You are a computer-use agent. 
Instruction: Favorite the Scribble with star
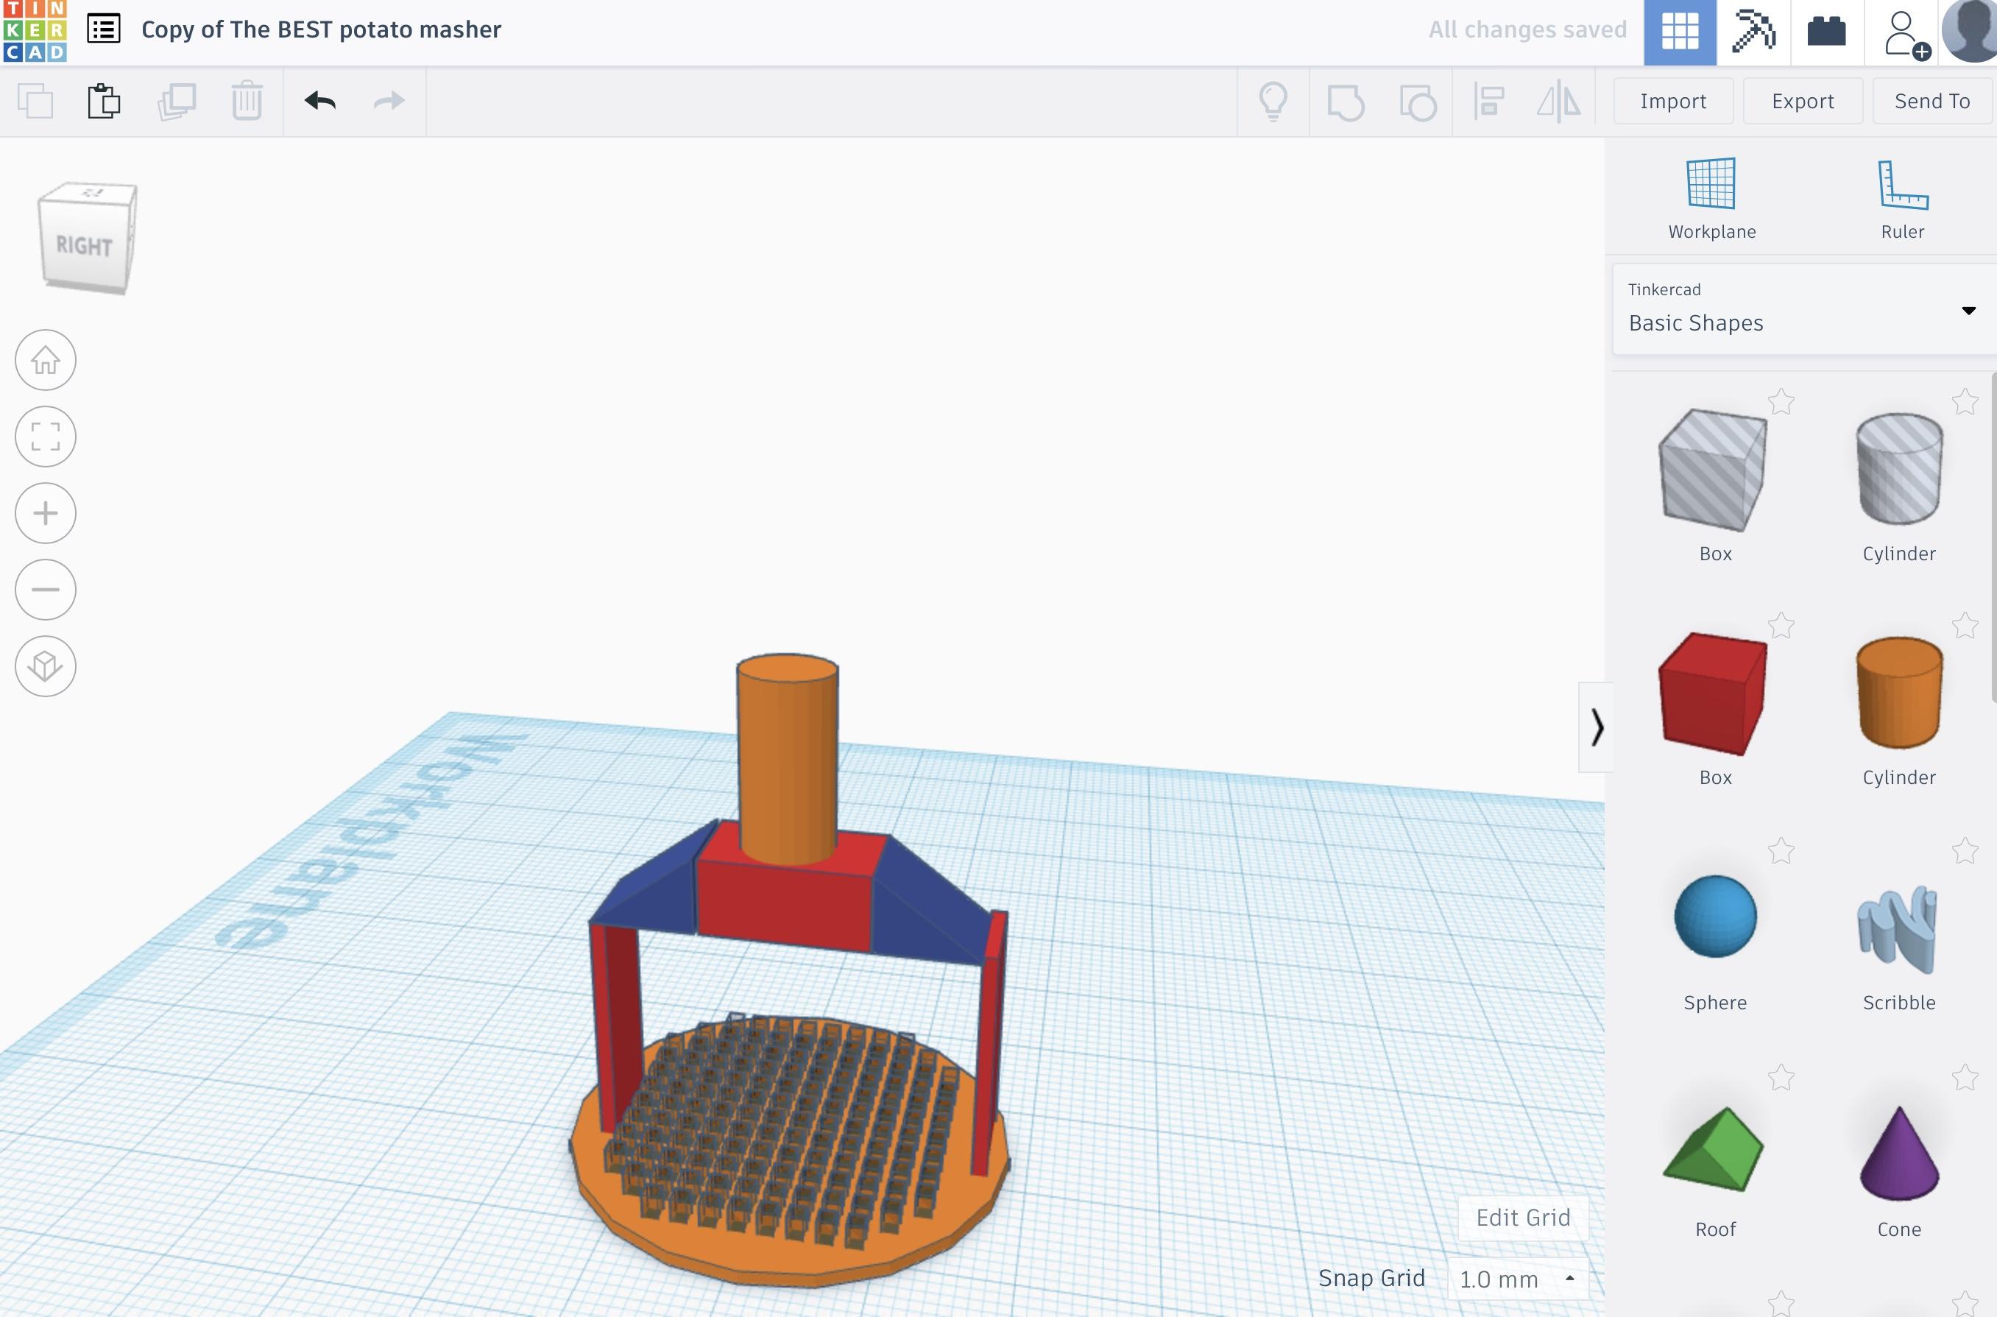point(1965,851)
